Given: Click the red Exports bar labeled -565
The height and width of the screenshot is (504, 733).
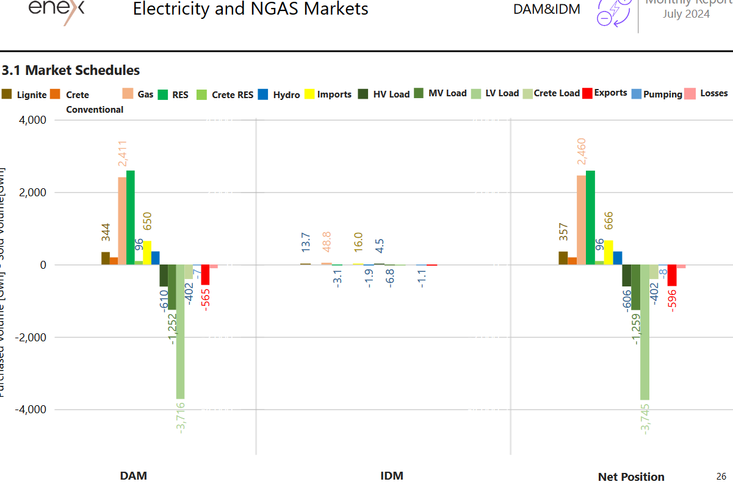Looking at the screenshot, I should tap(206, 275).
